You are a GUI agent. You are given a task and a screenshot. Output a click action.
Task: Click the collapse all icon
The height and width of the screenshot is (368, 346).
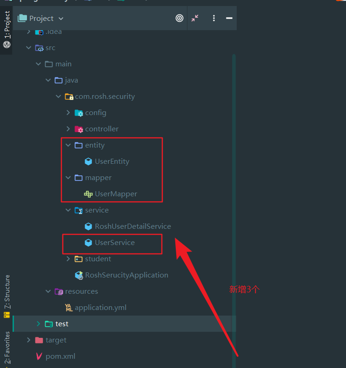coord(195,18)
